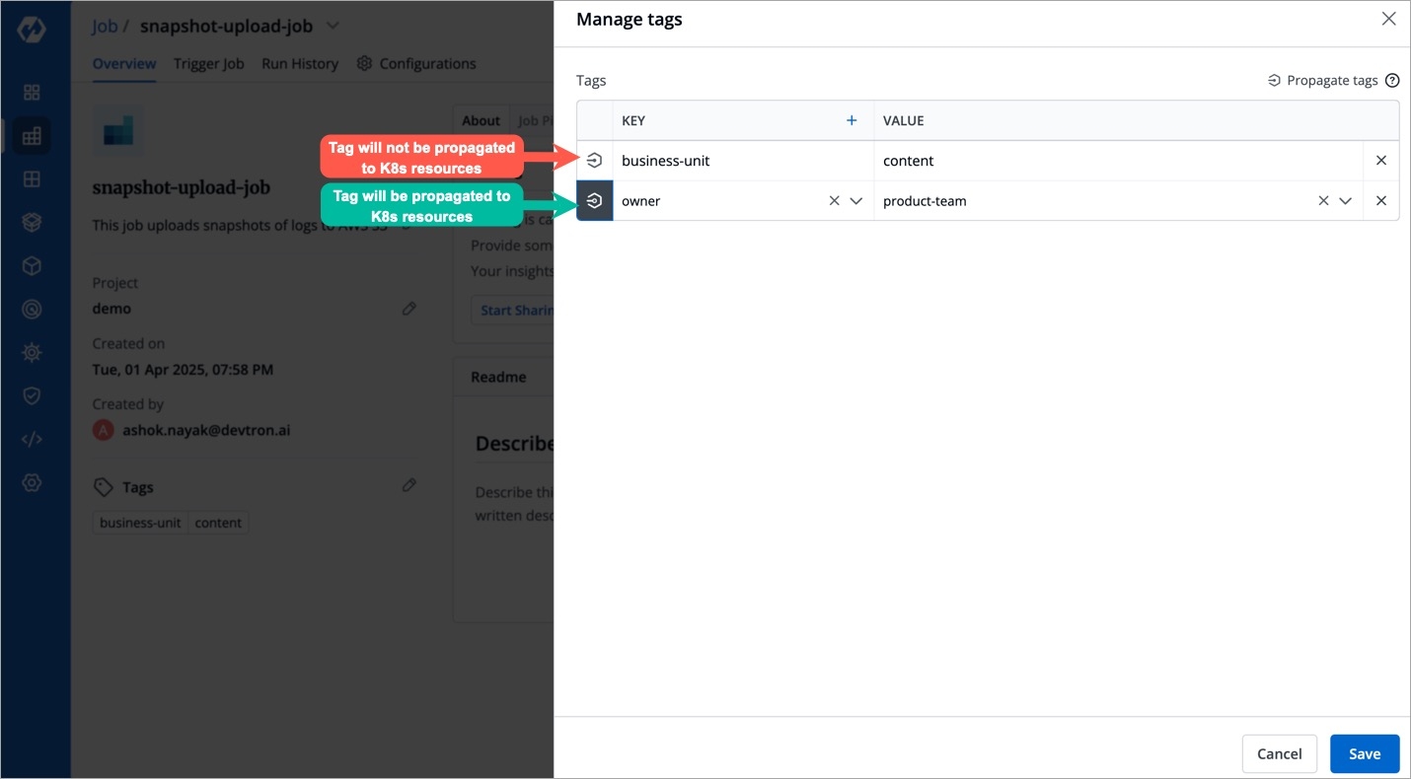Screen dimensions: 1411x779
Task: Click the job thumbnail image
Action: [118, 131]
